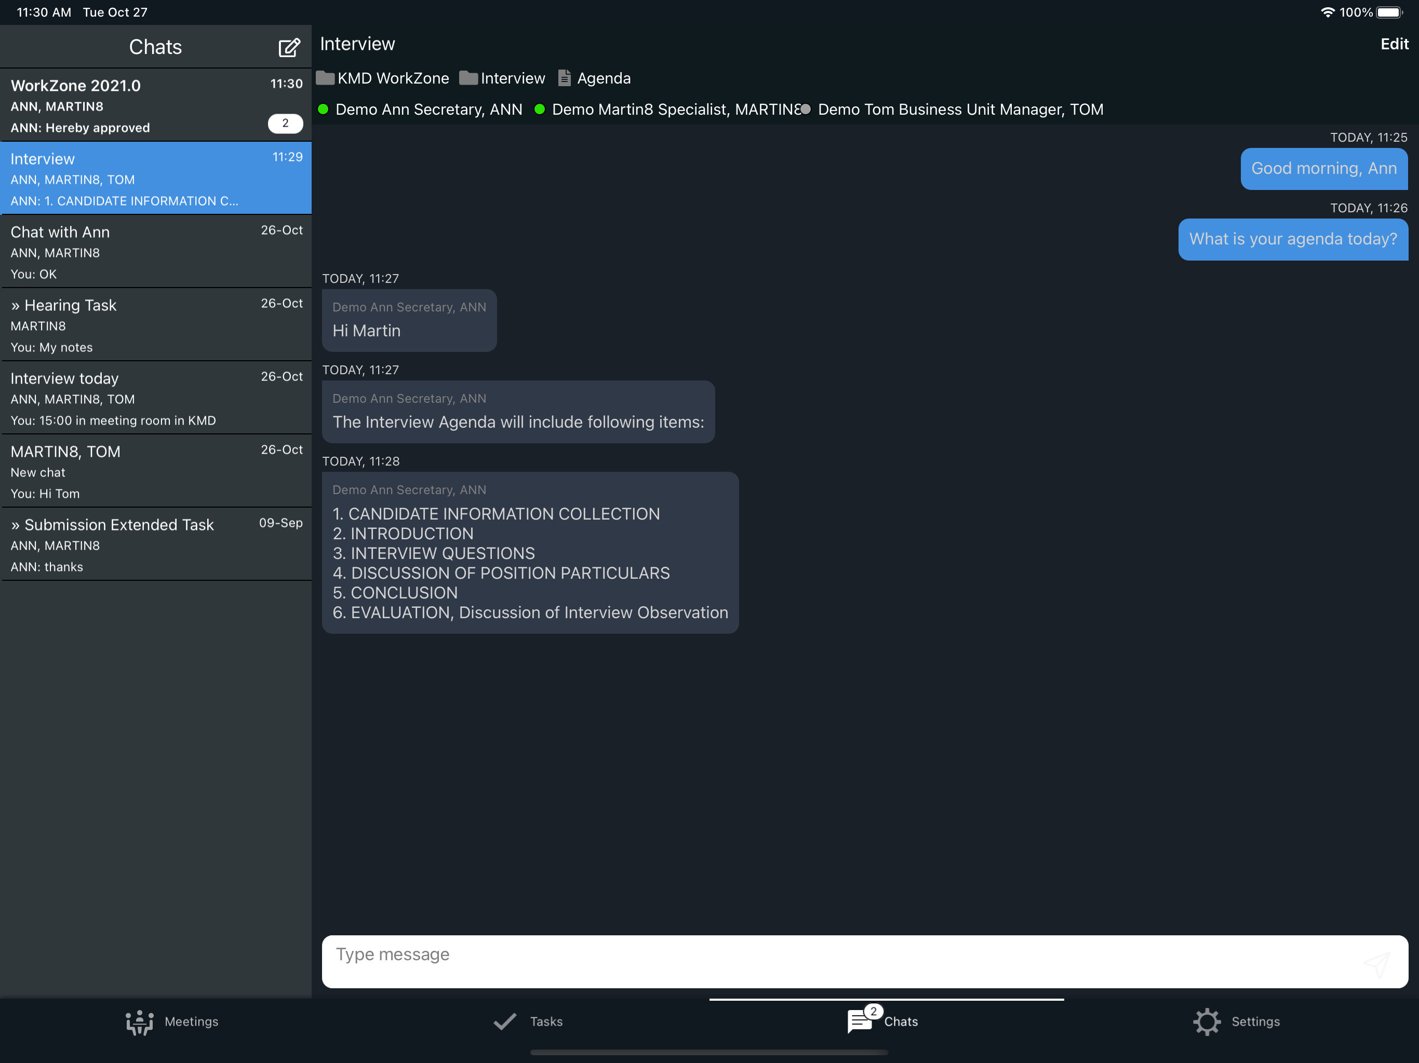The image size is (1419, 1063).
Task: Open Settings gear in bottom bar
Action: (1206, 1022)
